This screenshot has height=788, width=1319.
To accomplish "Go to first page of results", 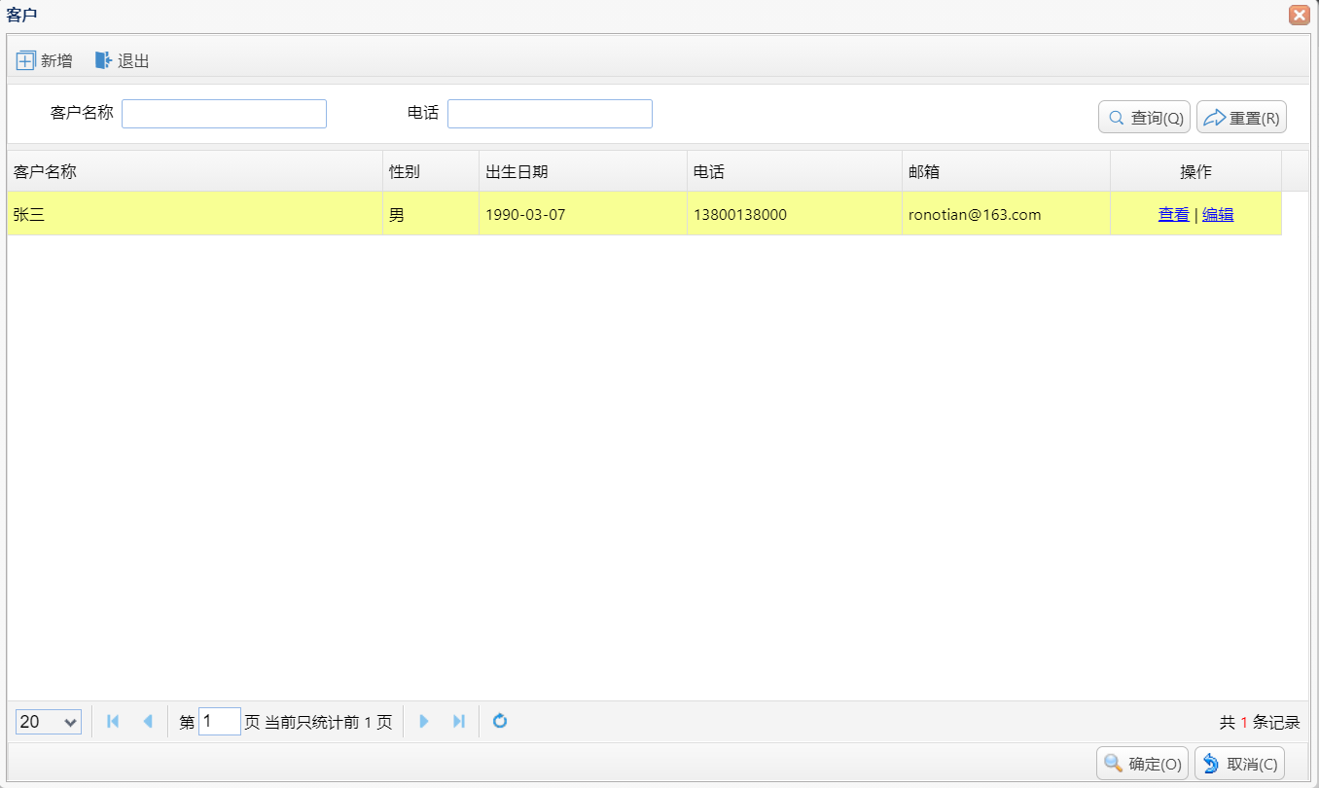I will [113, 721].
